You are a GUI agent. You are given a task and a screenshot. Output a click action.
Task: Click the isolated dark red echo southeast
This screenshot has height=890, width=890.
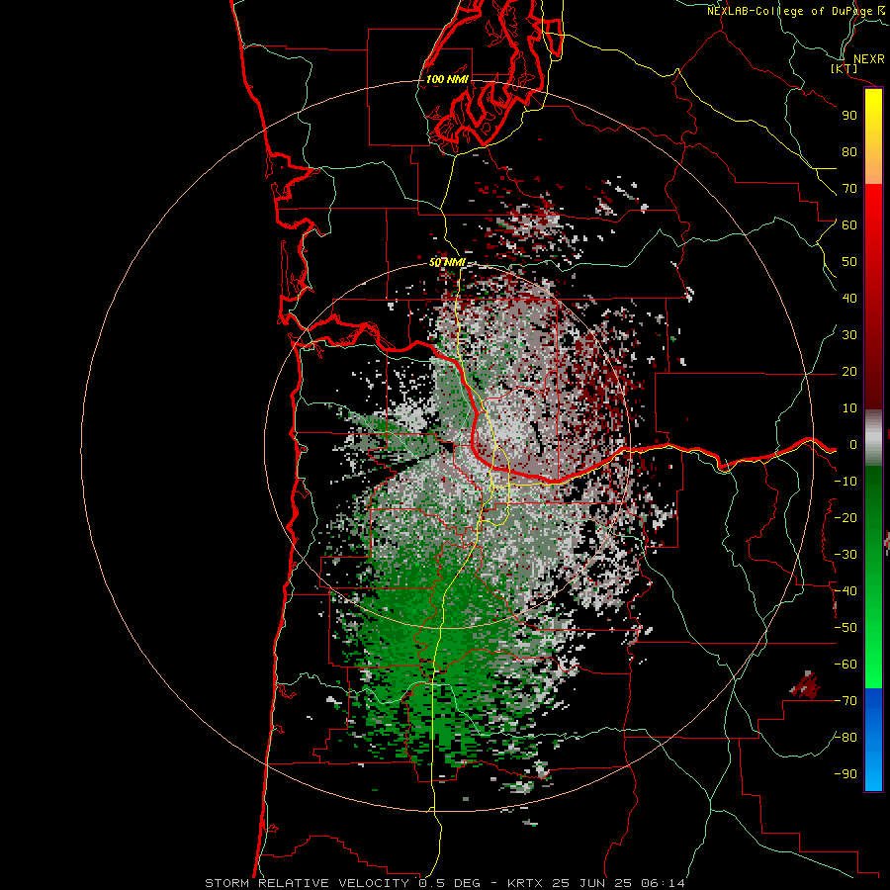coord(806,685)
